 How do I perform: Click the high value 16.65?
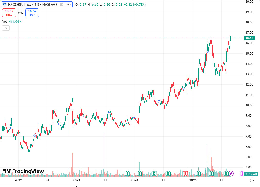coord(94,4)
